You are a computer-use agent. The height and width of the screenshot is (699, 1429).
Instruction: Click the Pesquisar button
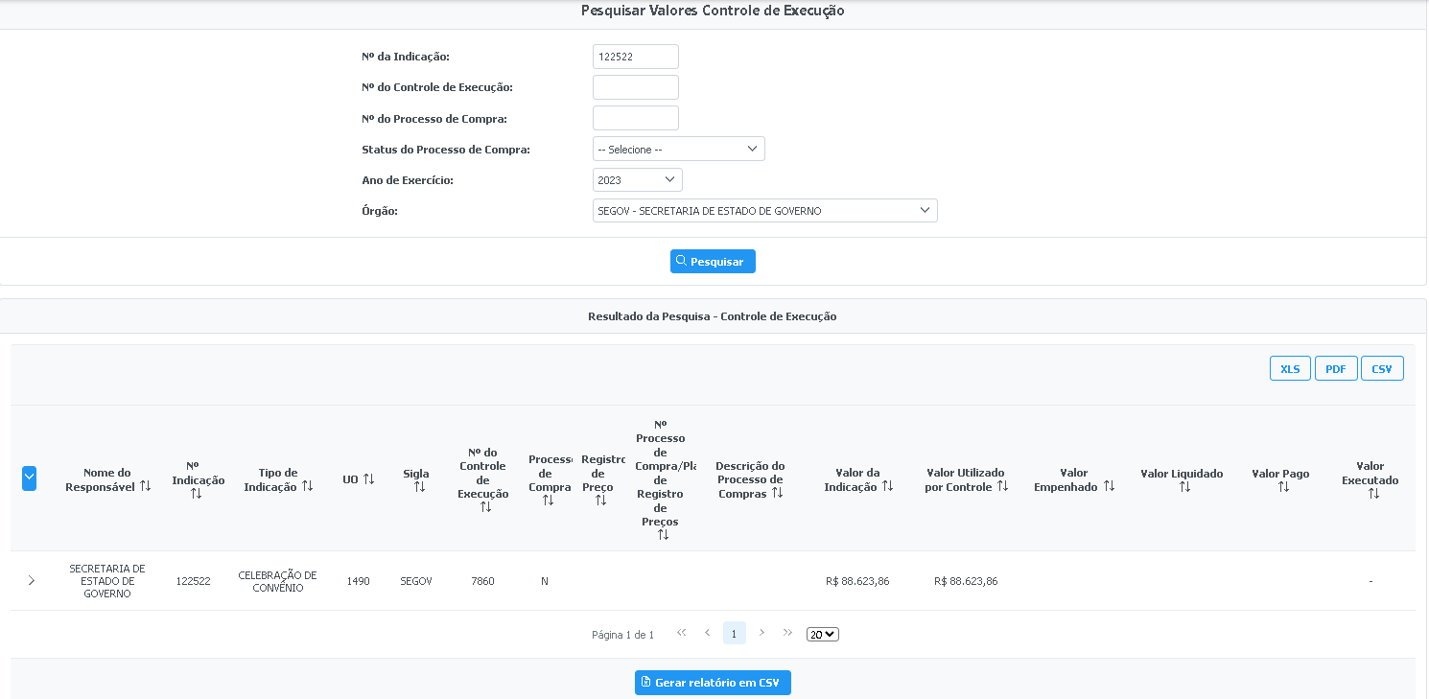(x=713, y=261)
